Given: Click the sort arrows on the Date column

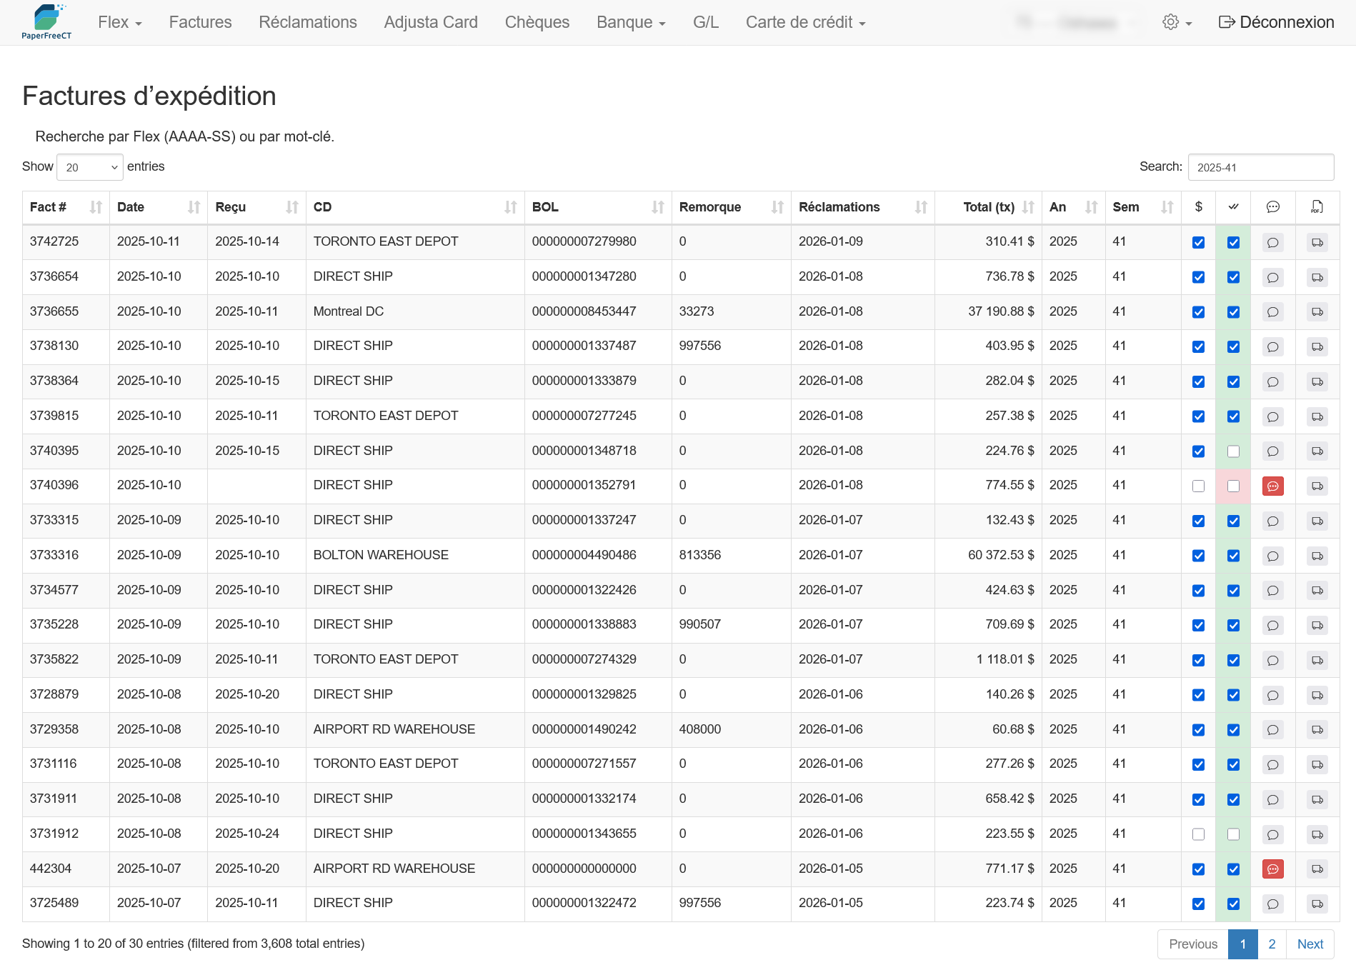Looking at the screenshot, I should tap(193, 207).
